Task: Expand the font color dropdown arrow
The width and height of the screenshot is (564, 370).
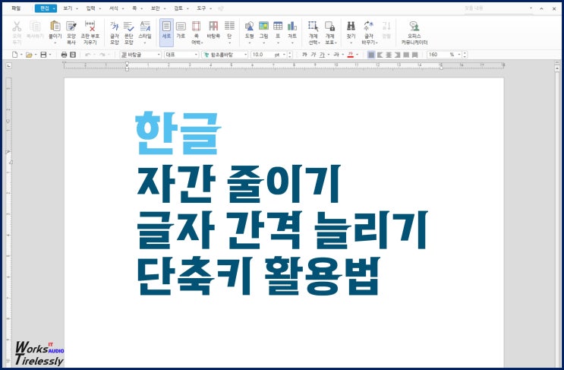Action: click(x=358, y=55)
